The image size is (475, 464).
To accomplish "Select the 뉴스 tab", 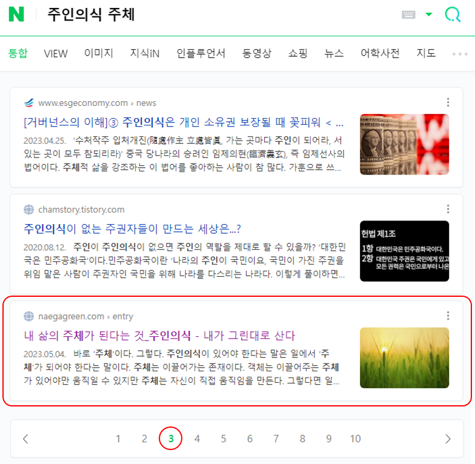I will (x=334, y=53).
